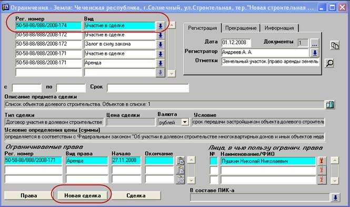Select Аренда in the Вид list
This screenshot has height=207, width=350.
click(x=119, y=63)
